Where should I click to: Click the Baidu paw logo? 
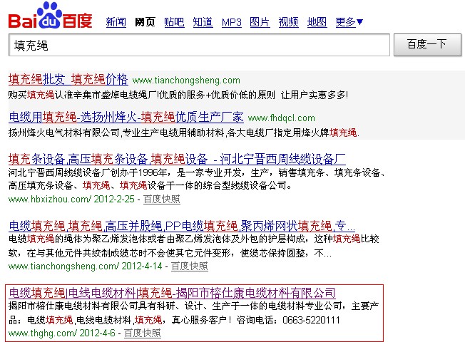coord(50,15)
